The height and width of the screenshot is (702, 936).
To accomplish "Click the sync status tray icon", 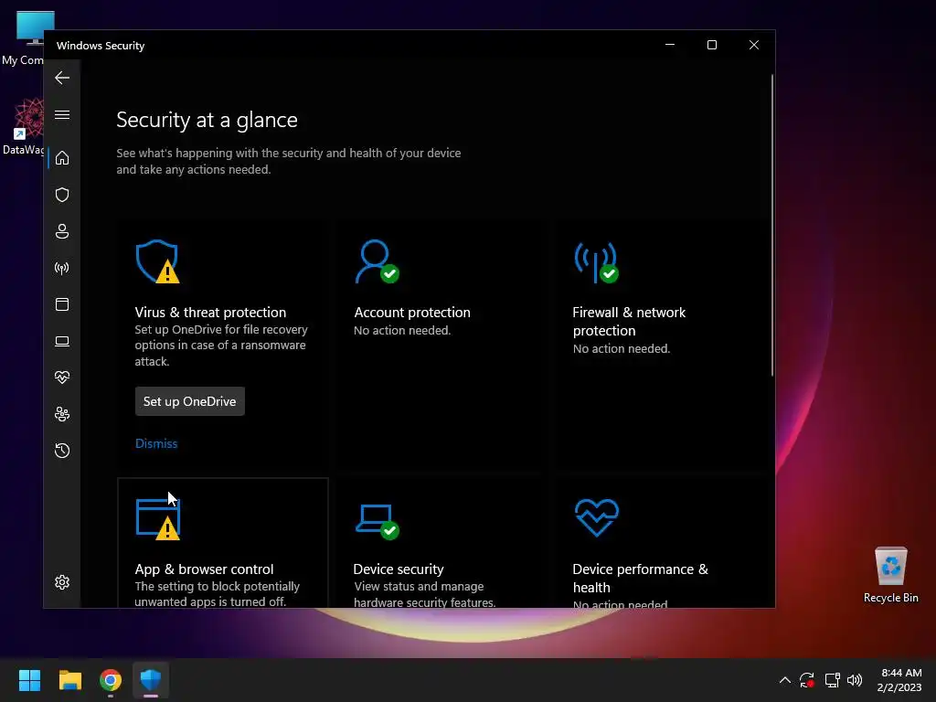I will [x=807, y=680].
